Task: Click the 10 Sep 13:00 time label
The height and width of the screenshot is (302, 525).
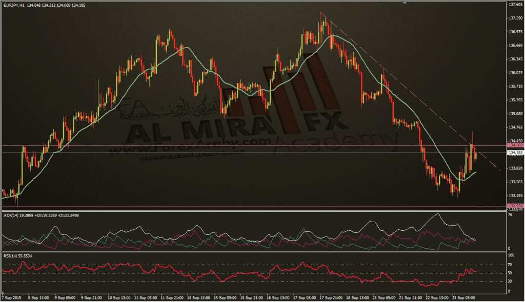Action: click(x=119, y=298)
